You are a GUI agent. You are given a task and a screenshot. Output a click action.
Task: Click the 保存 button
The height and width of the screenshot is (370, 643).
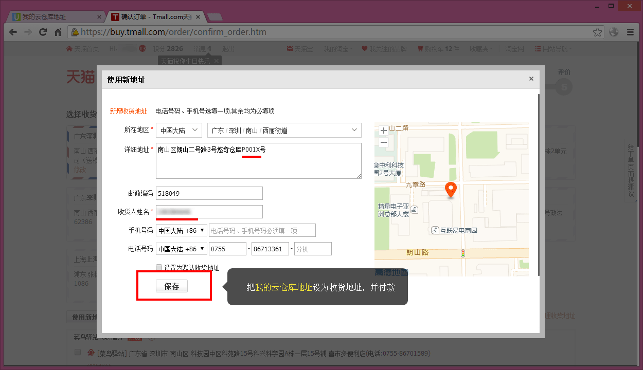tap(172, 286)
